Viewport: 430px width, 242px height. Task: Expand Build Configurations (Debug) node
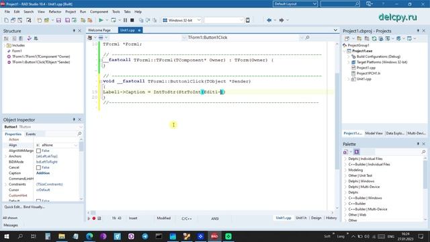[349, 56]
